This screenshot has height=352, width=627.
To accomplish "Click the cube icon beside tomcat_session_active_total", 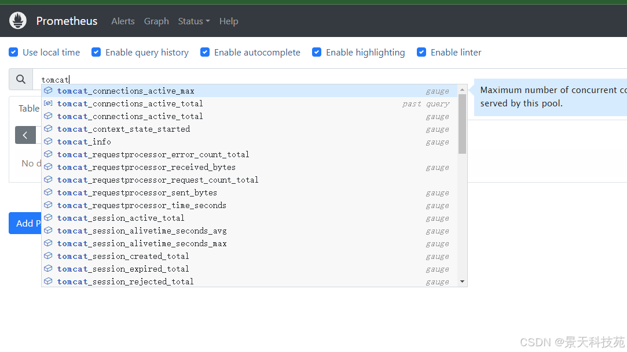I will pos(48,218).
